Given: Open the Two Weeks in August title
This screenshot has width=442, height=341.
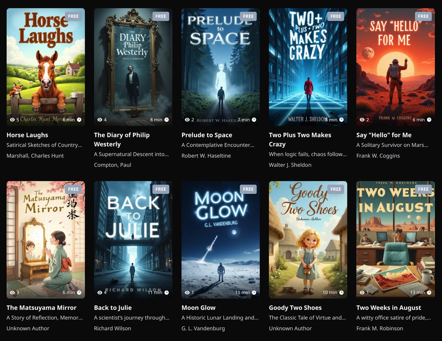Looking at the screenshot, I should click(x=389, y=308).
